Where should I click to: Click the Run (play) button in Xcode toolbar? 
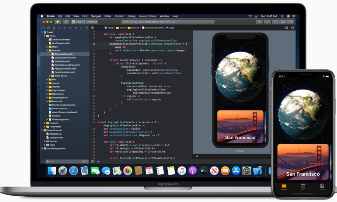pyautogui.click(x=58, y=22)
